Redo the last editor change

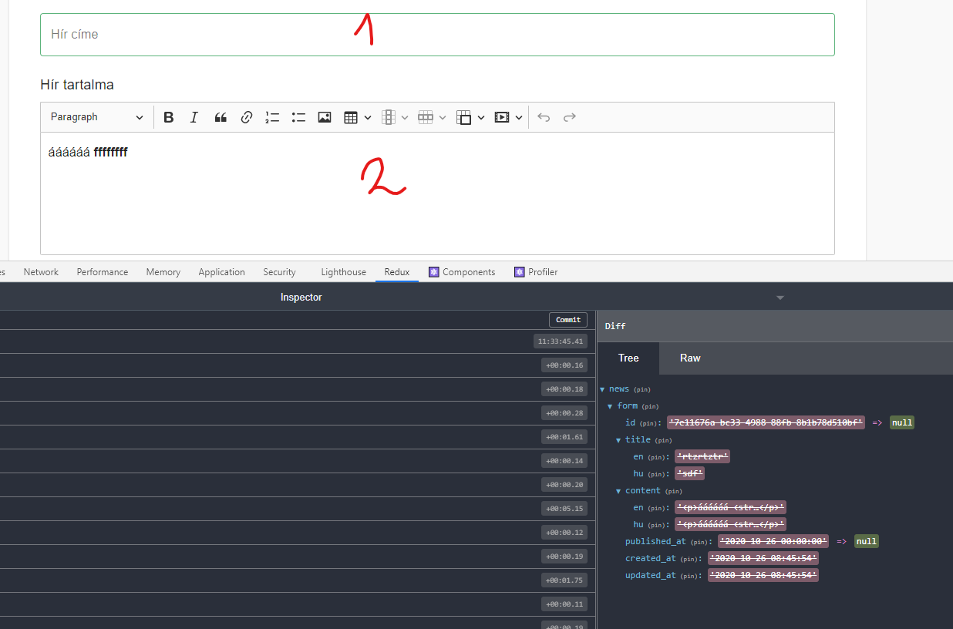[570, 117]
